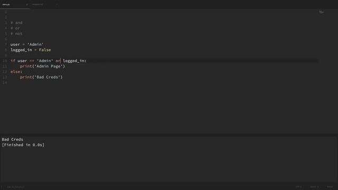The width and height of the screenshot is (338, 190).
Task: Click the '[Finished in 0.0s]' output line
Action: pos(23,145)
